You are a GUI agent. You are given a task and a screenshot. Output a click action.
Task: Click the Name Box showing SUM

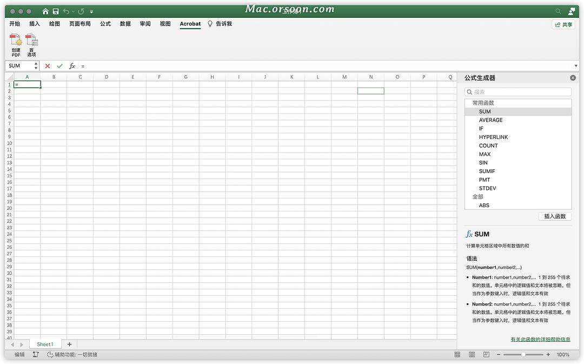[19, 66]
